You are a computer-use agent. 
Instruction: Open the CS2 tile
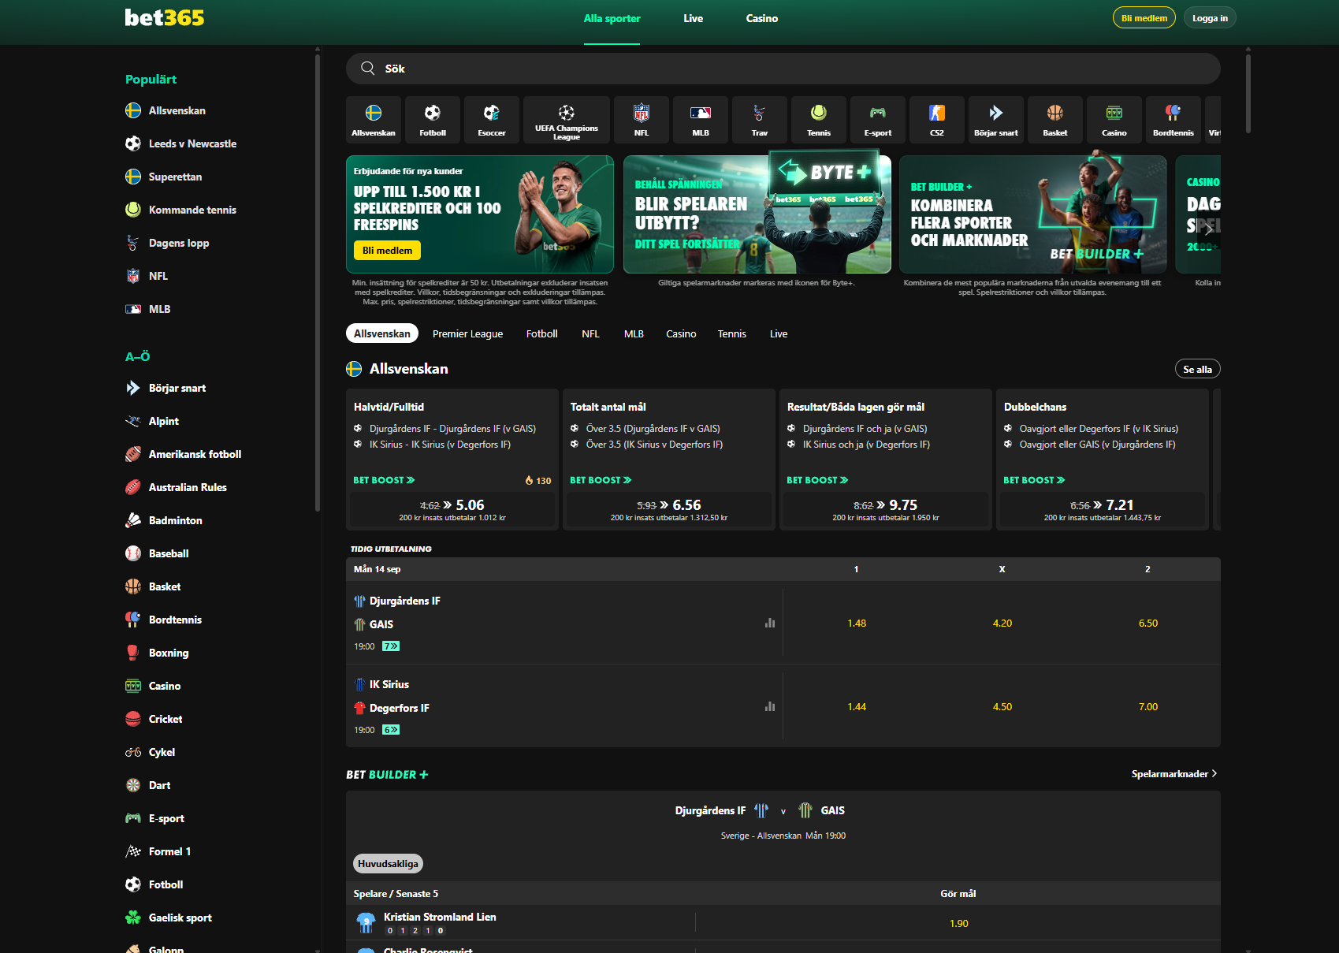pyautogui.click(x=937, y=120)
